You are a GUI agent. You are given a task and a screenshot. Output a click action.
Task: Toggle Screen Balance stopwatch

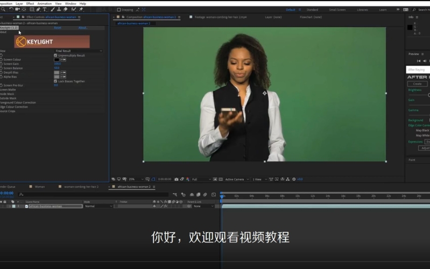[2, 68]
